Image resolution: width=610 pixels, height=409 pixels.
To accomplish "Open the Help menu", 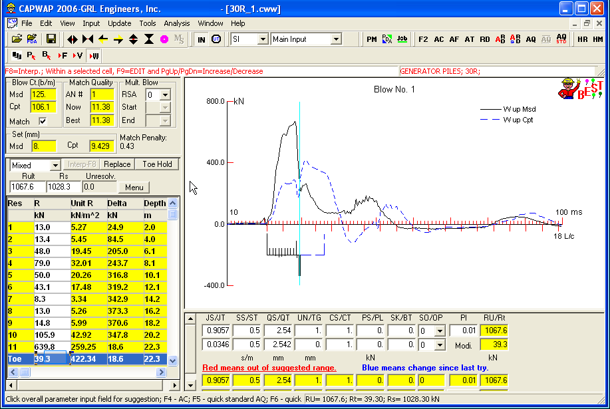I will (x=237, y=23).
